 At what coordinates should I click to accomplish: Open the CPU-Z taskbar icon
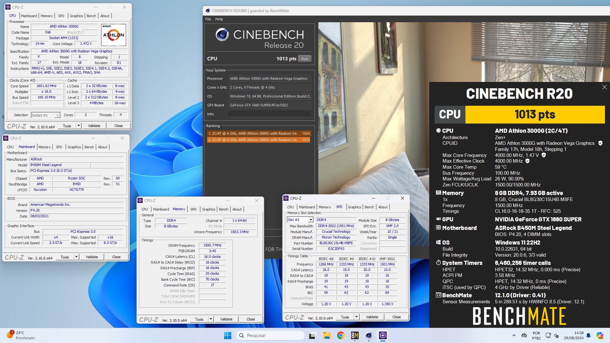[x=383, y=335]
